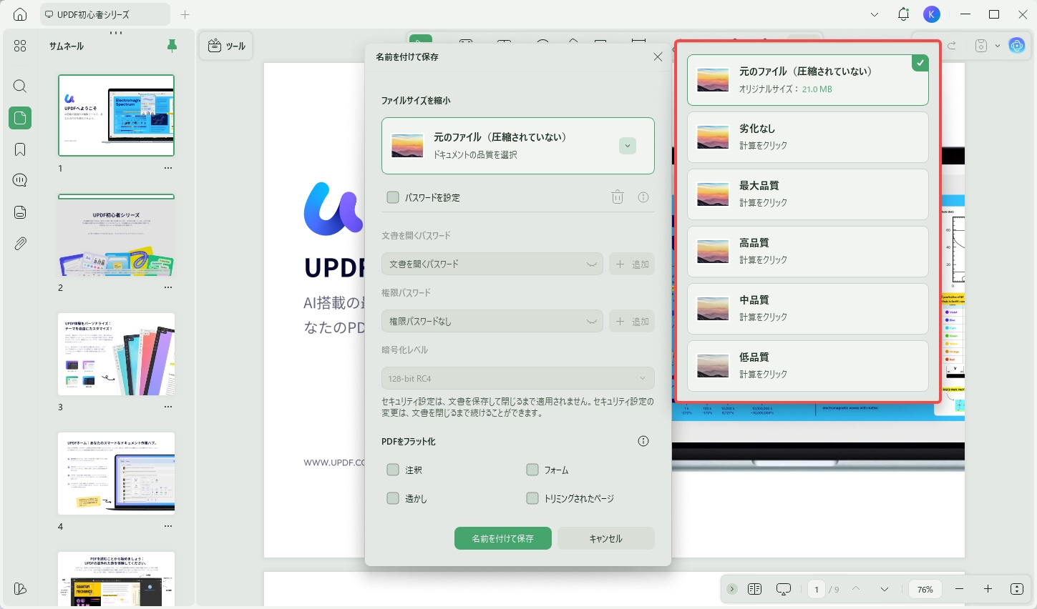The height and width of the screenshot is (609, 1037).
Task: Click the キャンセル button
Action: [606, 538]
